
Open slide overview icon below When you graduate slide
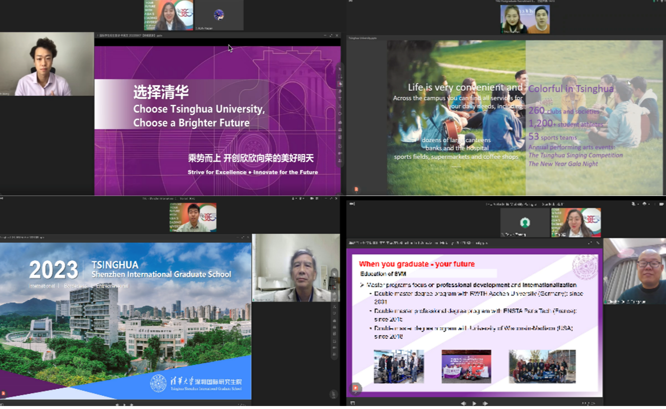(x=352, y=403)
